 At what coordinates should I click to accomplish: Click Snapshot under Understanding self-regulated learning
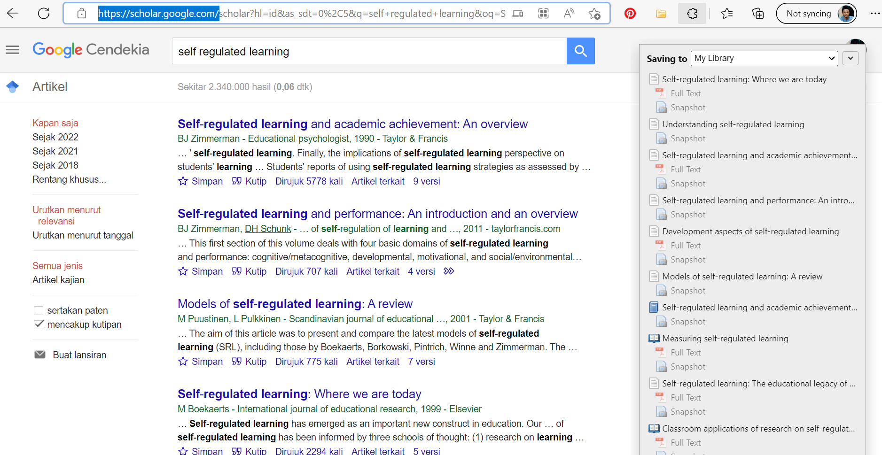point(688,138)
